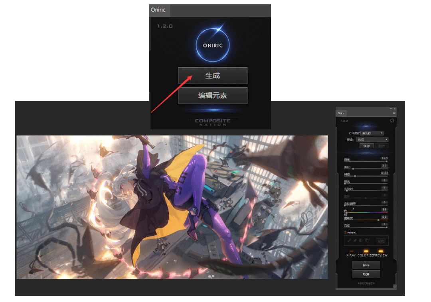Click the radius value field showing 20
Screen dimensions: 431x302
click(x=384, y=166)
